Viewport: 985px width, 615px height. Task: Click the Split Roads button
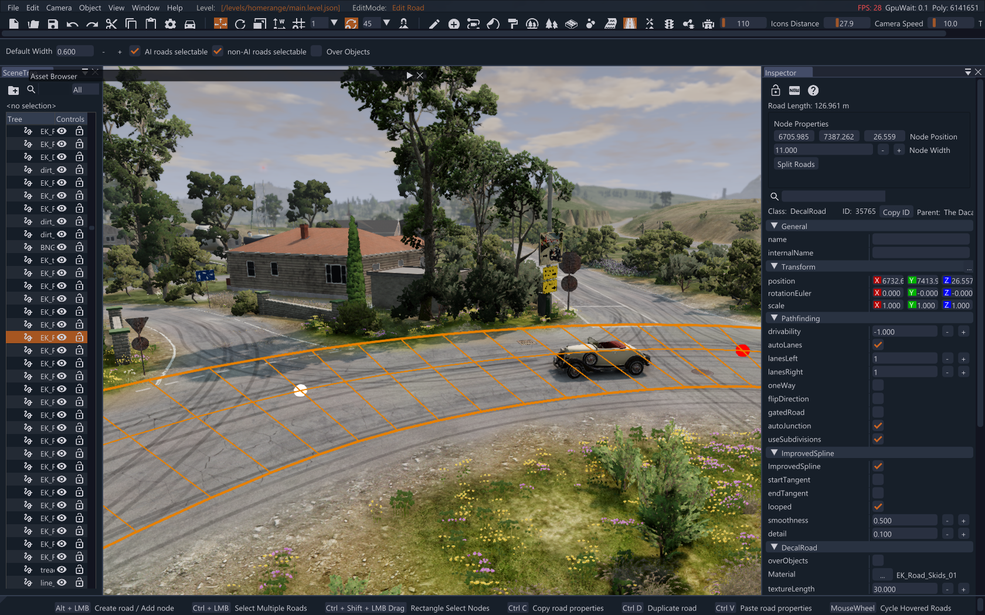click(796, 164)
